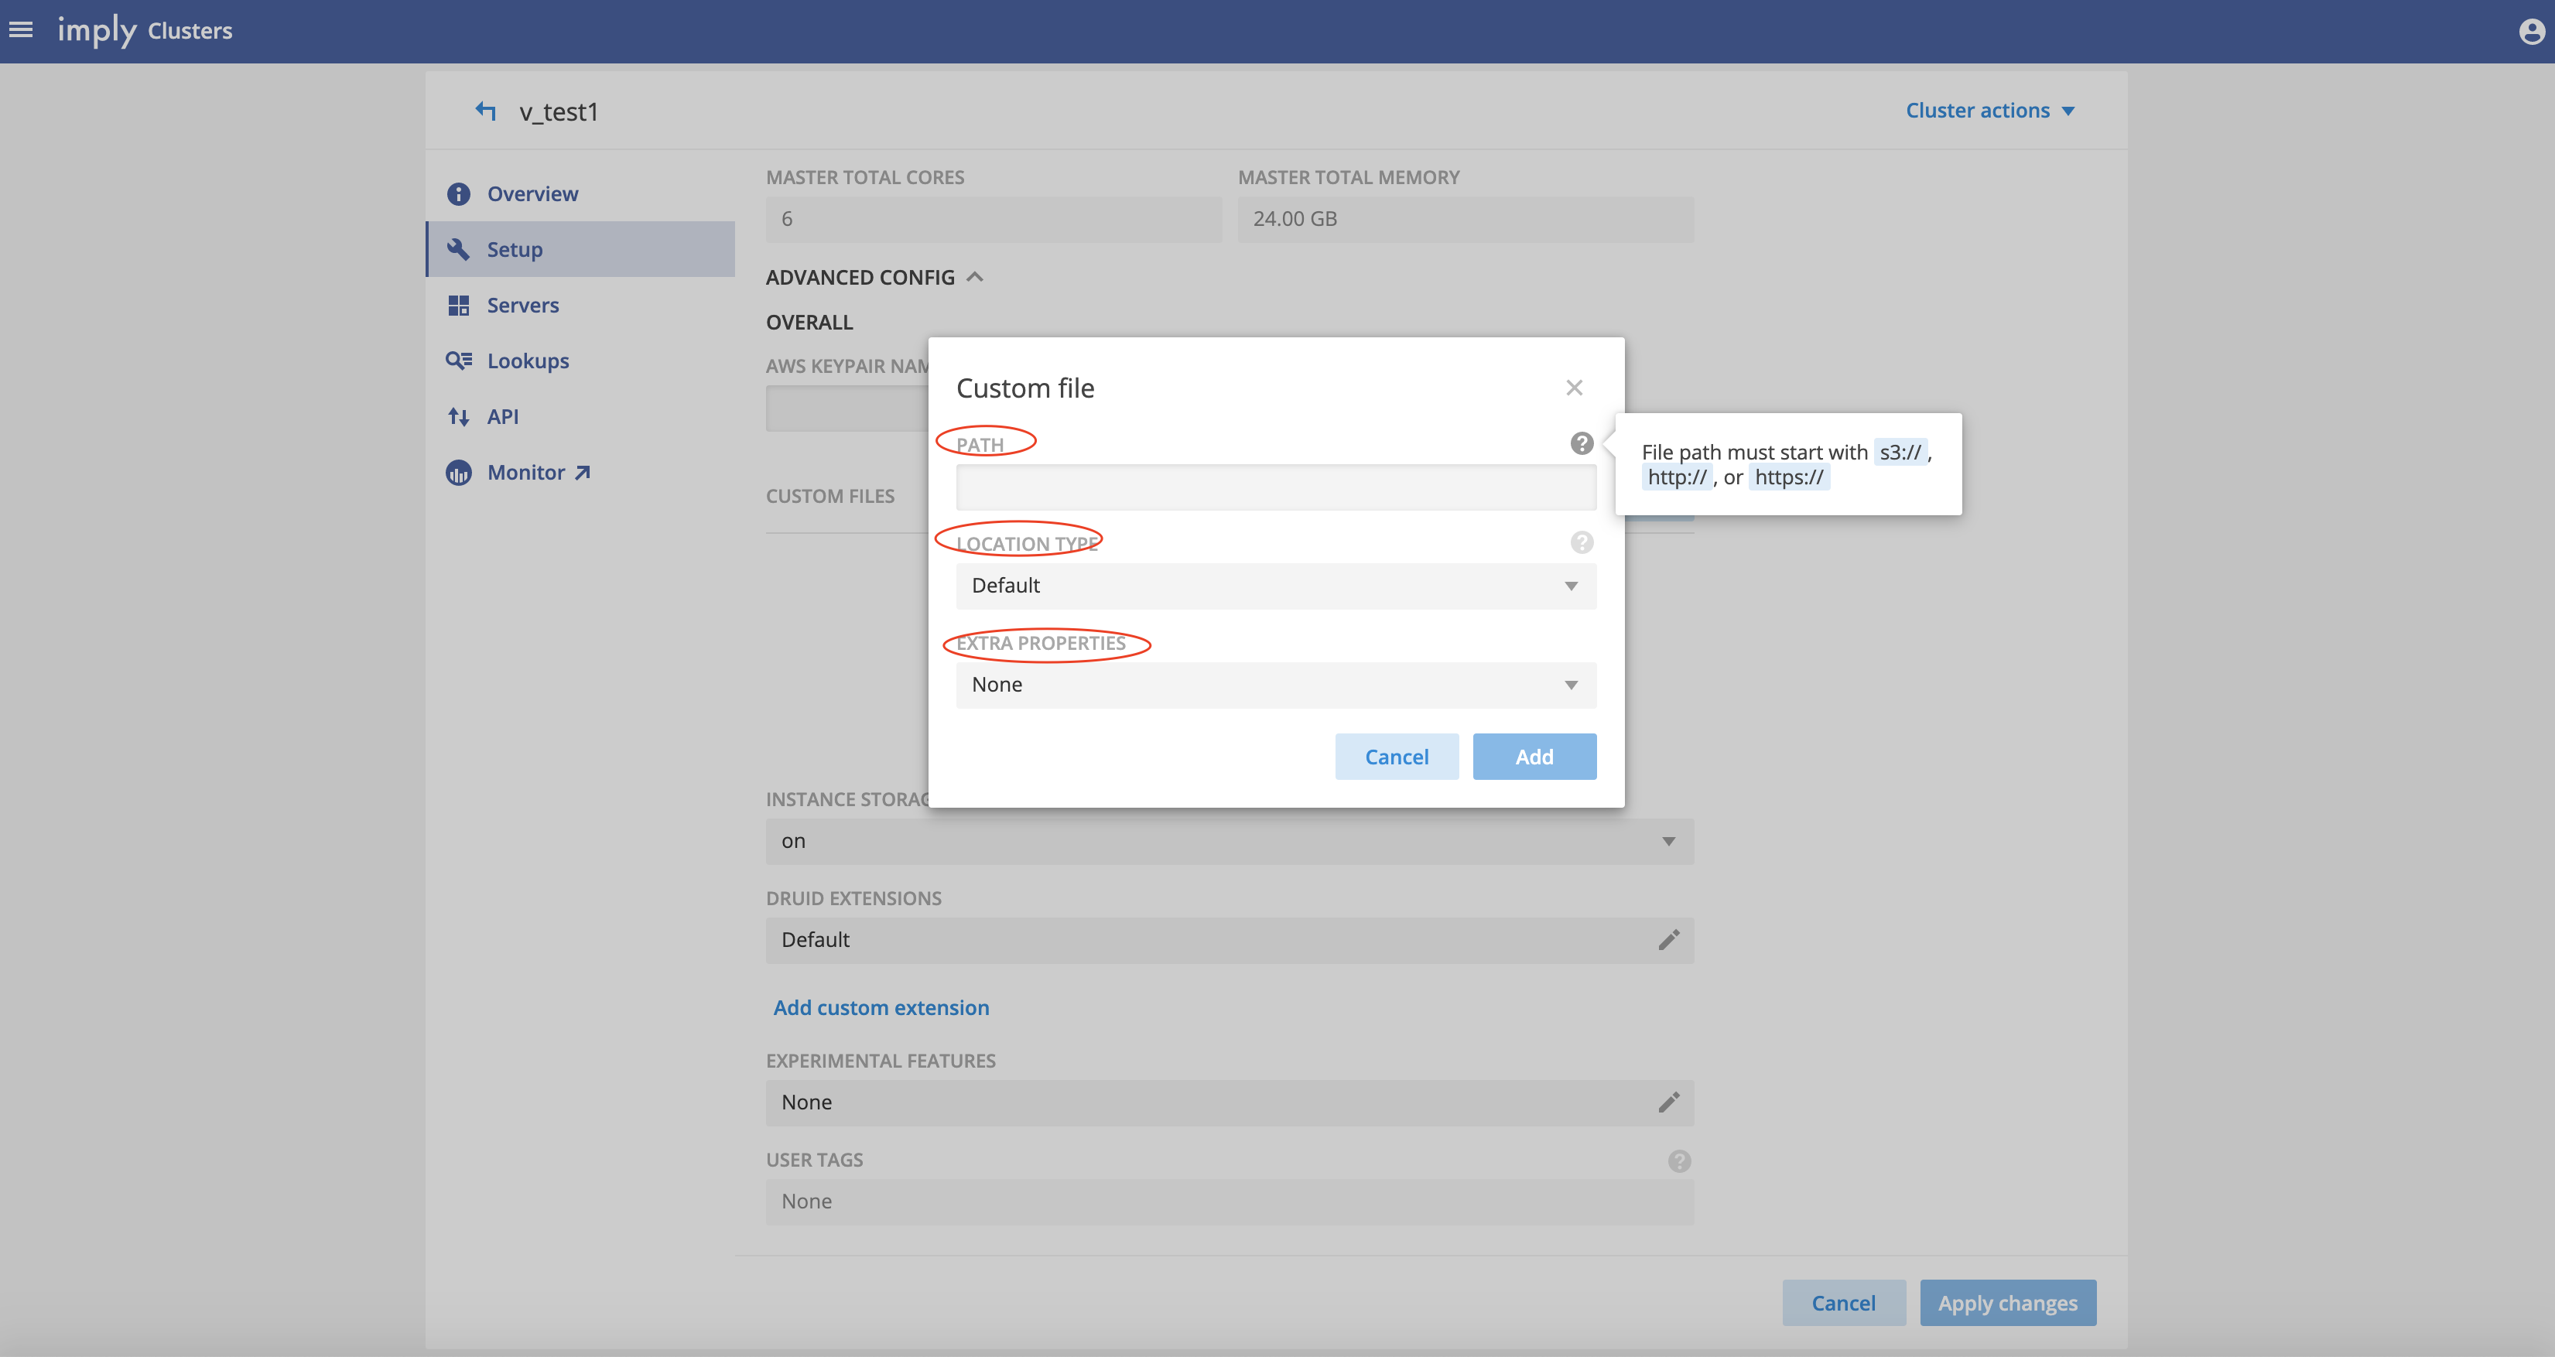Close the Custom file dialog
The height and width of the screenshot is (1357, 2555).
[x=1574, y=388]
